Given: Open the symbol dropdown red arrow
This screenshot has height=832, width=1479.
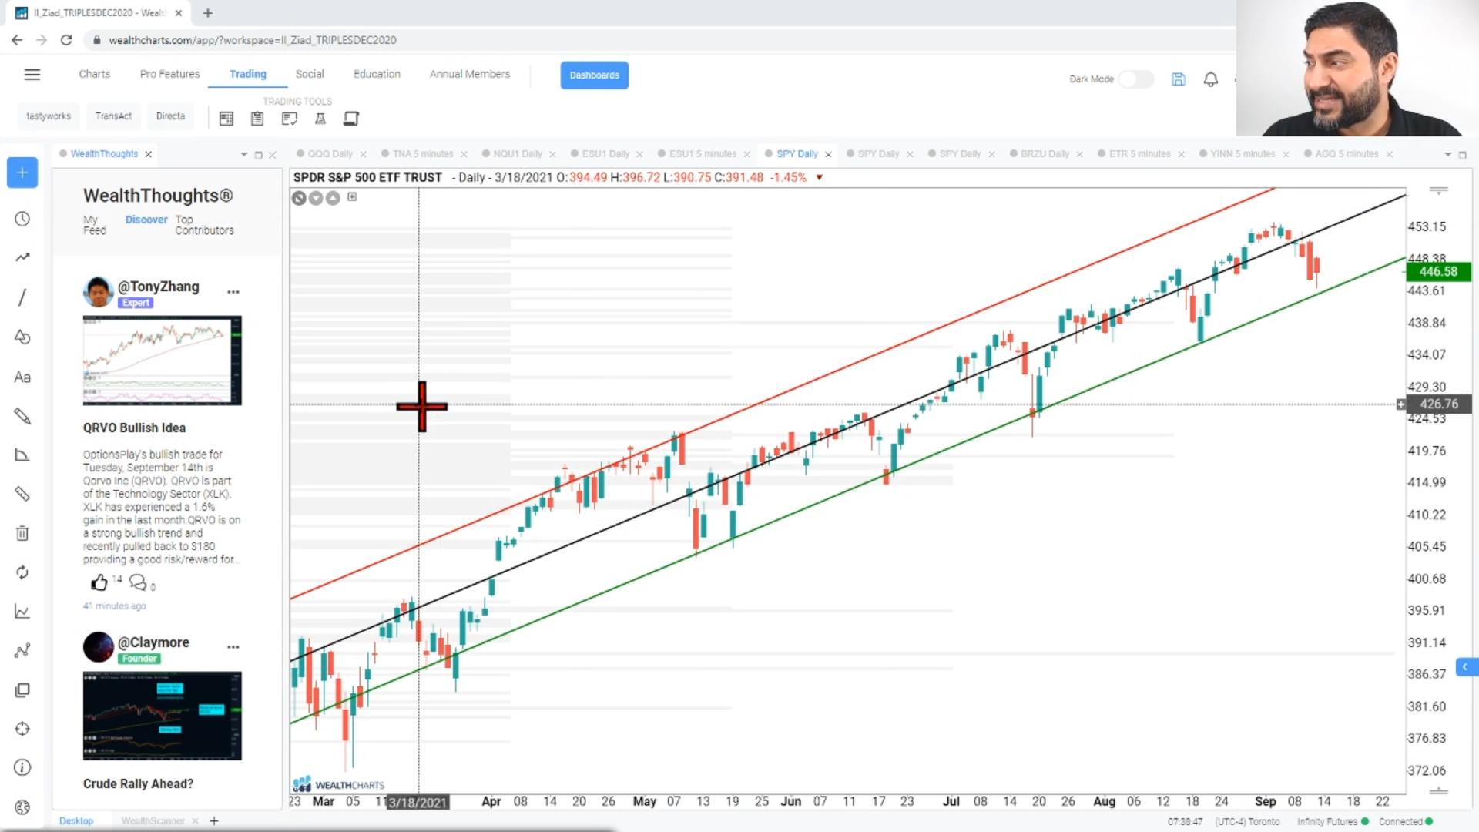Looking at the screenshot, I should coord(820,178).
